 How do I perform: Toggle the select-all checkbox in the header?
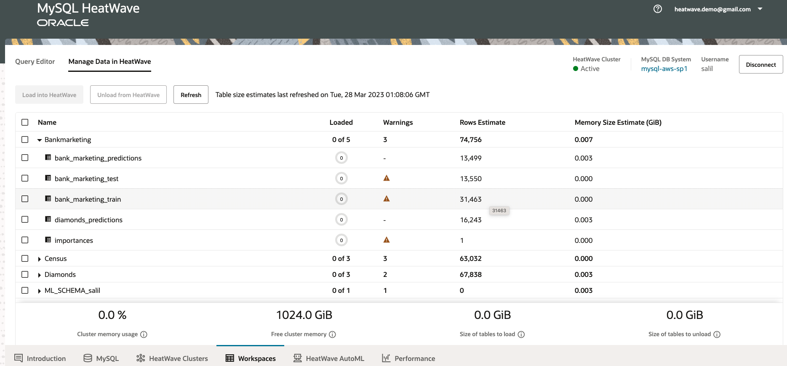pos(25,122)
